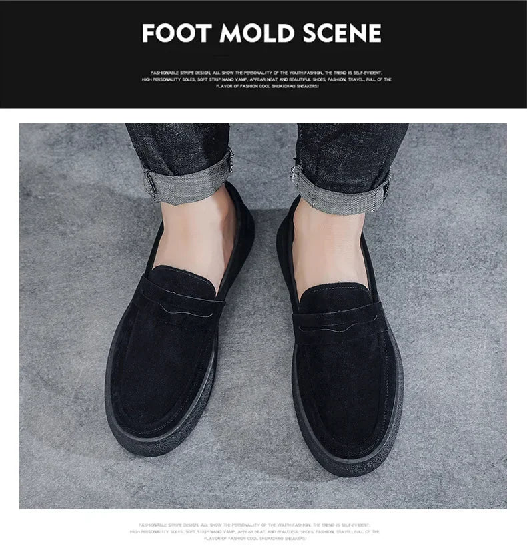This screenshot has width=527, height=552.
Task: Select the word SCENE in the heading
Action: pyautogui.click(x=342, y=33)
